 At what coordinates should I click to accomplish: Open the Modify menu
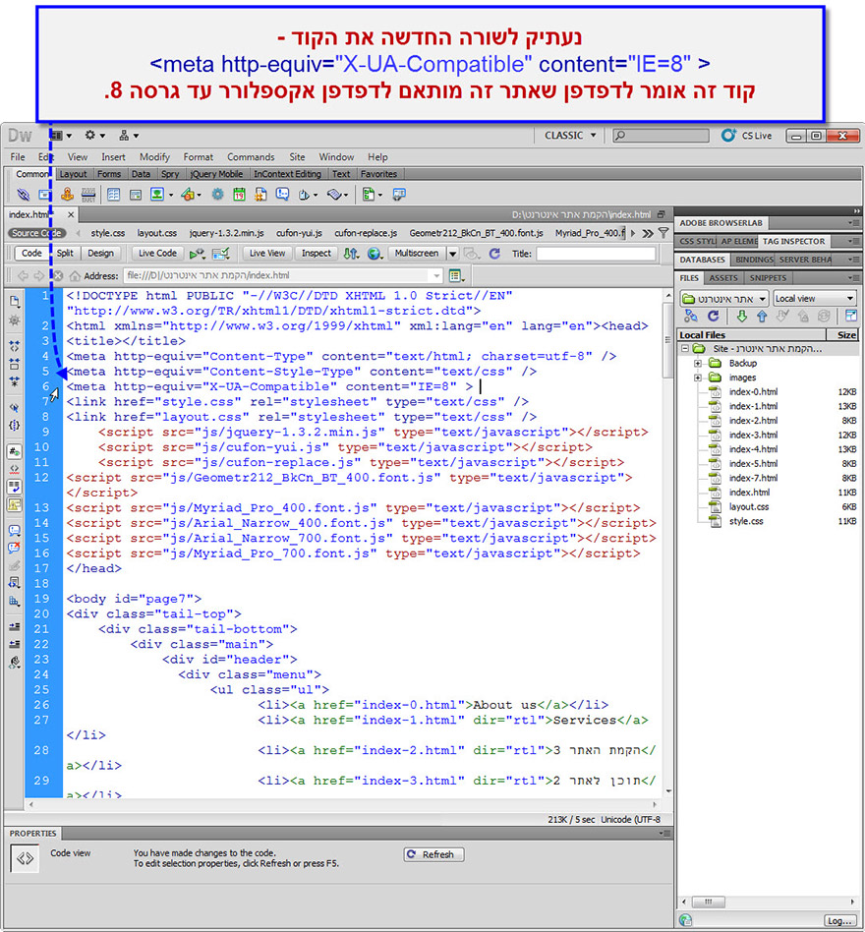click(154, 157)
